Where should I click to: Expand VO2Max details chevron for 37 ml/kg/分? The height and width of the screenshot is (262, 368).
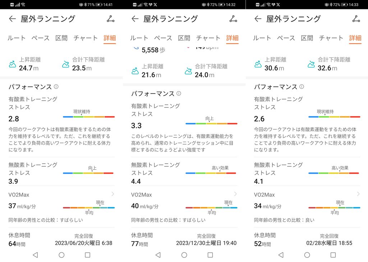pyautogui.click(x=112, y=194)
